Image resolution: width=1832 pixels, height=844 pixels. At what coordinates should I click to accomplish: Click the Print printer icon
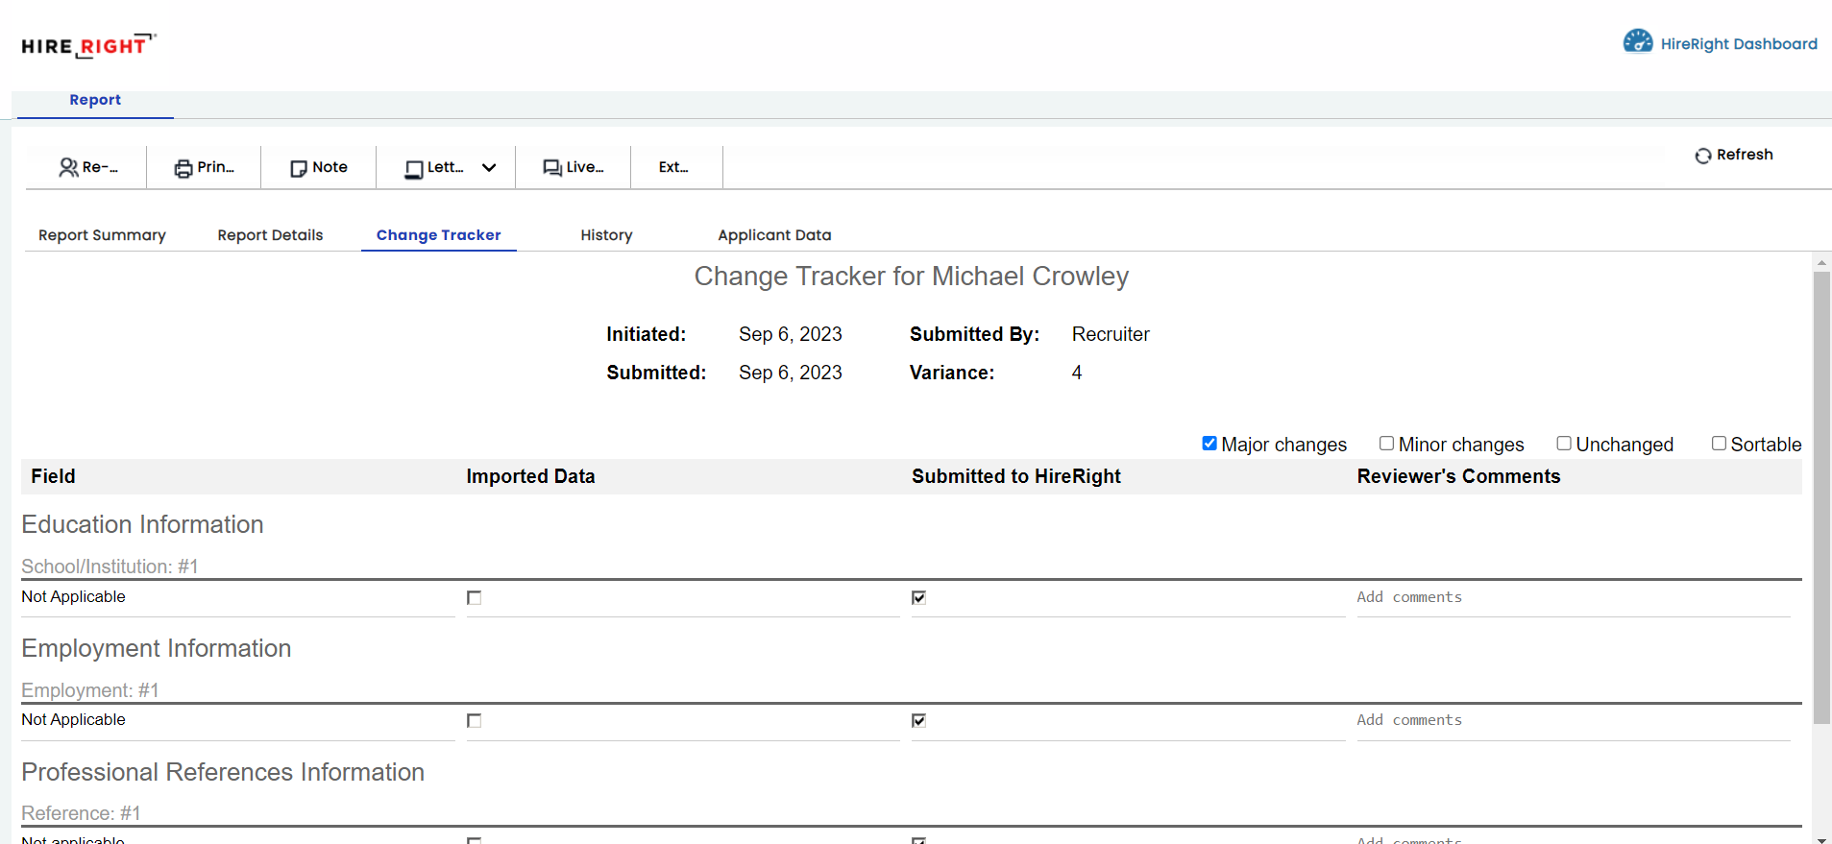tap(183, 169)
